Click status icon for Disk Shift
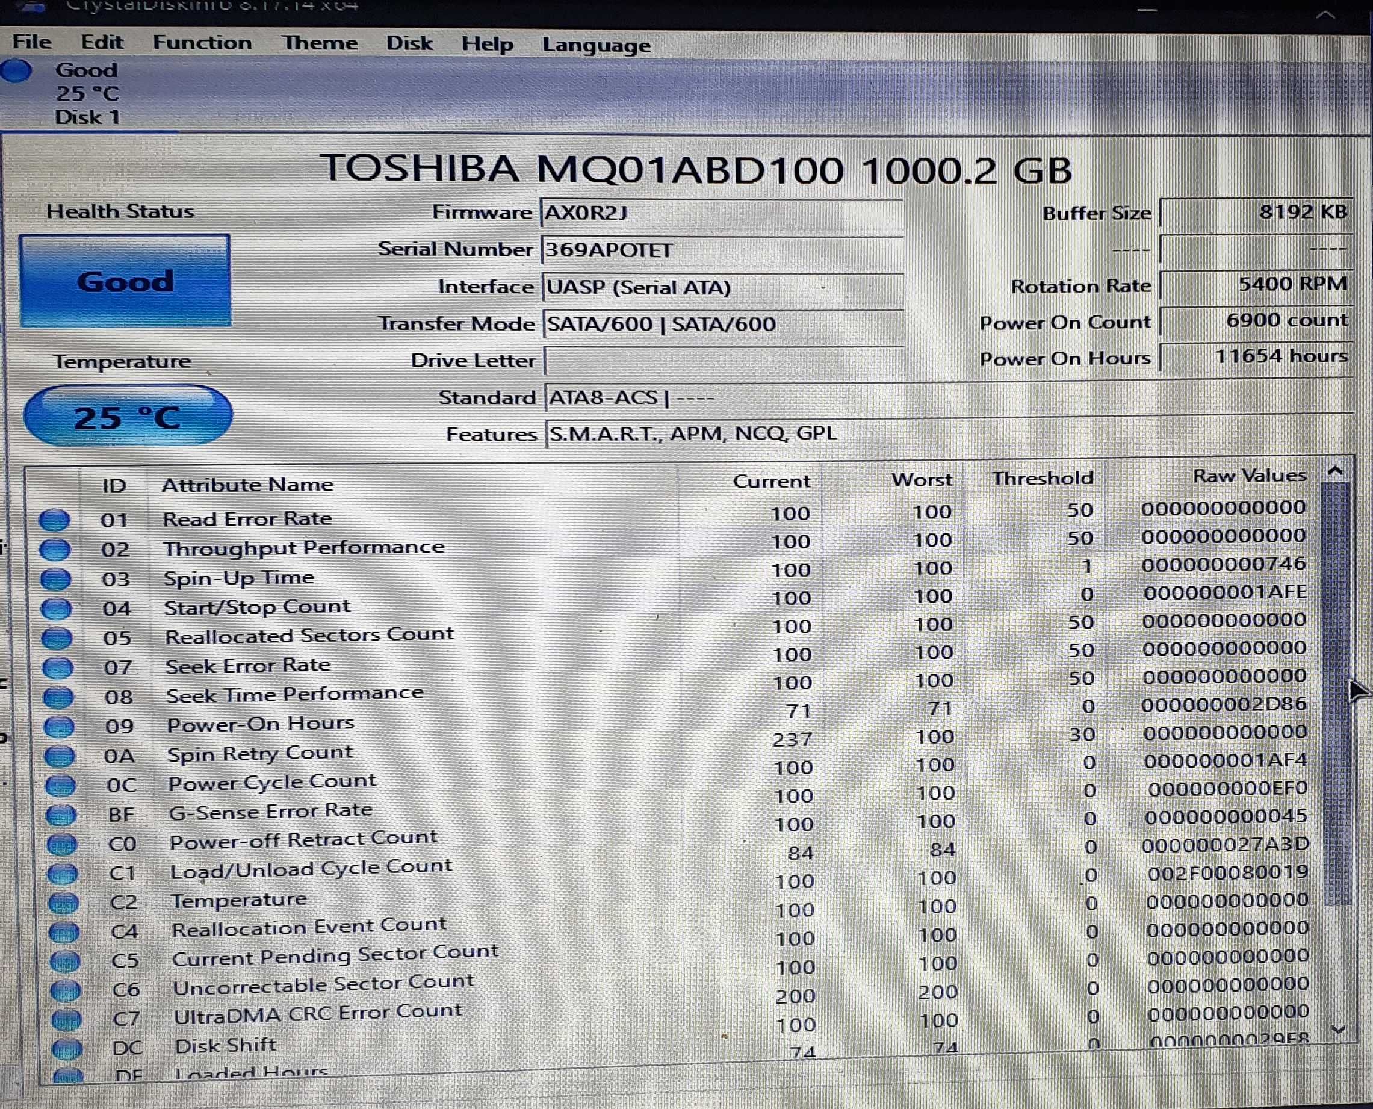Screen dimensions: 1373x1109 [67, 1049]
